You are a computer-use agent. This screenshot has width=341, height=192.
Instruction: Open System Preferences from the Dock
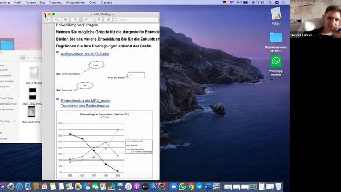tap(162, 187)
